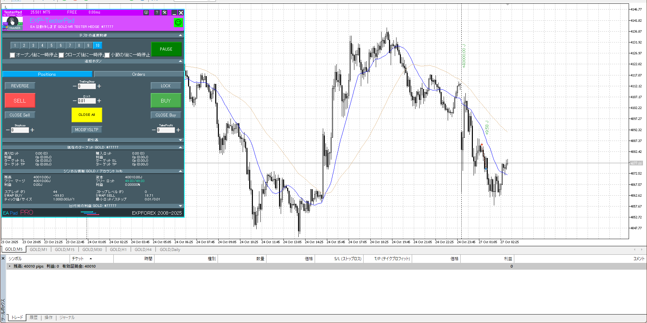Close the toolbox panel with X icon
Screen dimensions: 647x323
tap(3, 258)
